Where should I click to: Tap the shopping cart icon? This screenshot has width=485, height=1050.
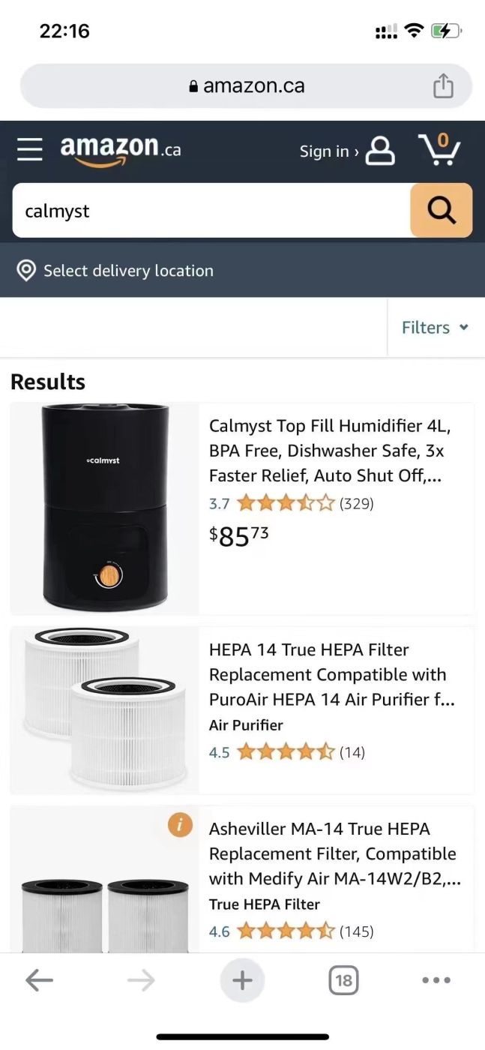pos(439,148)
